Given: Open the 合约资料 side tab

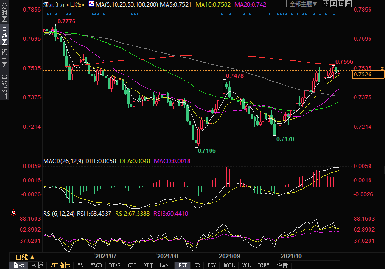Looking at the screenshot, I should point(5,86).
